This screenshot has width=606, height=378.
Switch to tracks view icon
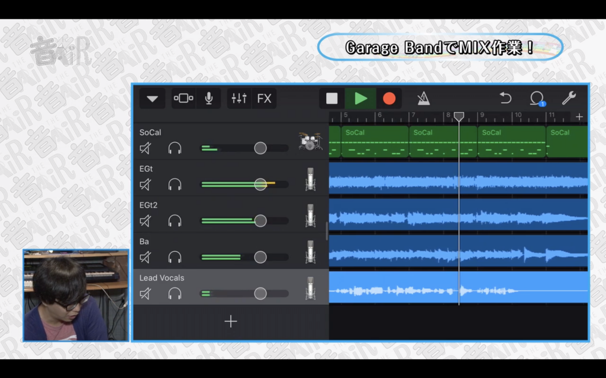(x=183, y=99)
